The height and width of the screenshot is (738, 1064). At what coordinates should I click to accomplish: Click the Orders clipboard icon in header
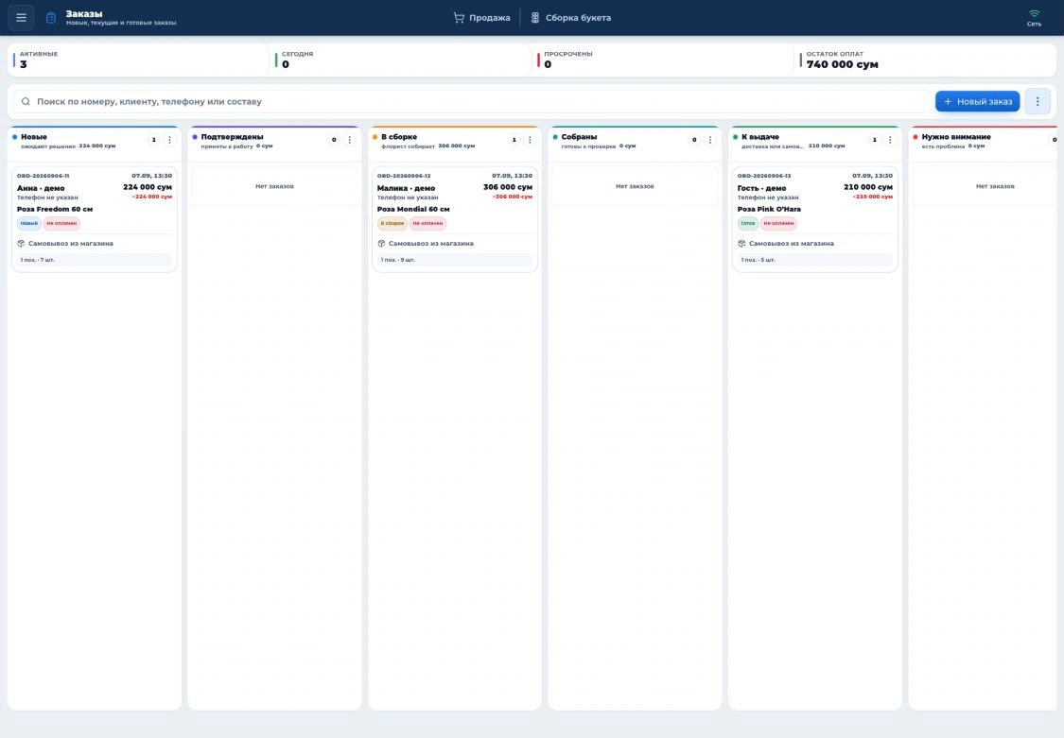tap(51, 18)
